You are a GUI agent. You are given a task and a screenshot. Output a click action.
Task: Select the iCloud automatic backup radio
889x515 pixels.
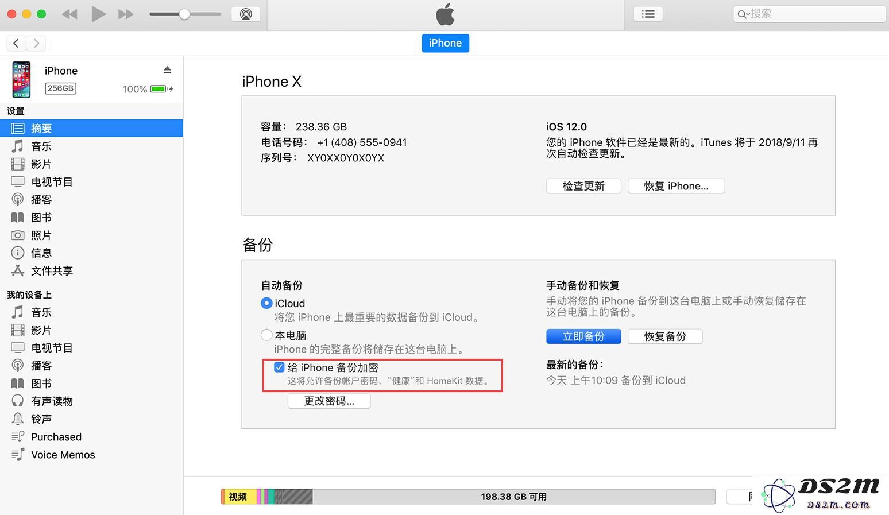click(x=266, y=303)
